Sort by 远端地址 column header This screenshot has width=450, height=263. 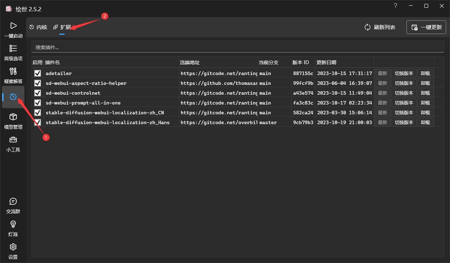(x=218, y=62)
